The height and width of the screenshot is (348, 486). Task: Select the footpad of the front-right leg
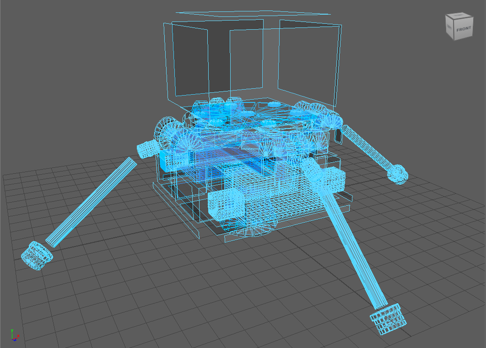coord(388,319)
